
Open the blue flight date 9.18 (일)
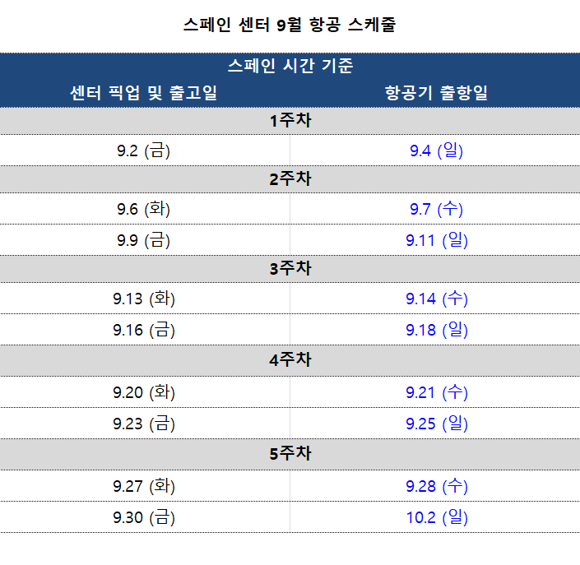pos(437,330)
